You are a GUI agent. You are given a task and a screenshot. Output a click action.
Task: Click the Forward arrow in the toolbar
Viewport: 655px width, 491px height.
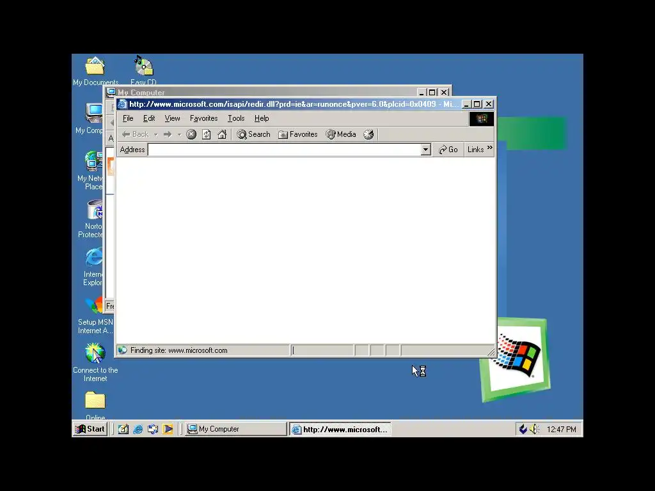tap(168, 134)
